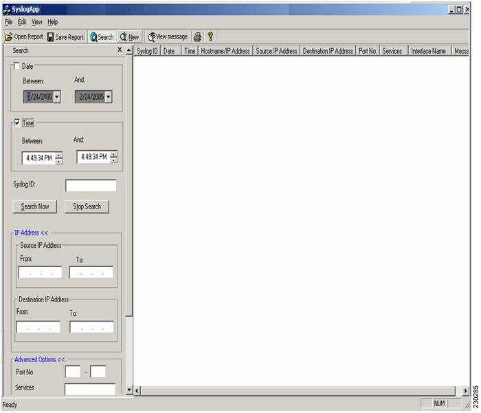Maximize the SyslogApp window
The image size is (481, 413).
pyautogui.click(x=458, y=10)
